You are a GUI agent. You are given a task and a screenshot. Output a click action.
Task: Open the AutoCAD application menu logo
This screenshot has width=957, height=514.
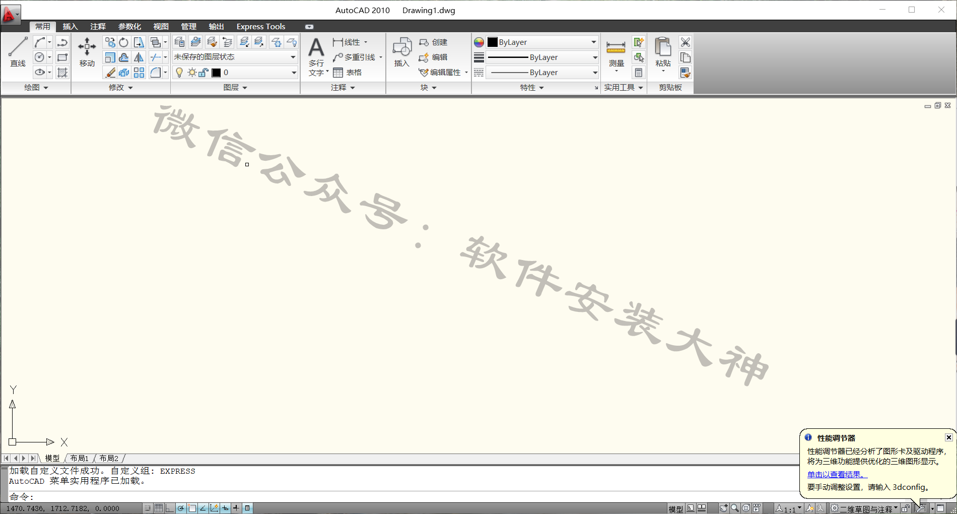point(10,14)
